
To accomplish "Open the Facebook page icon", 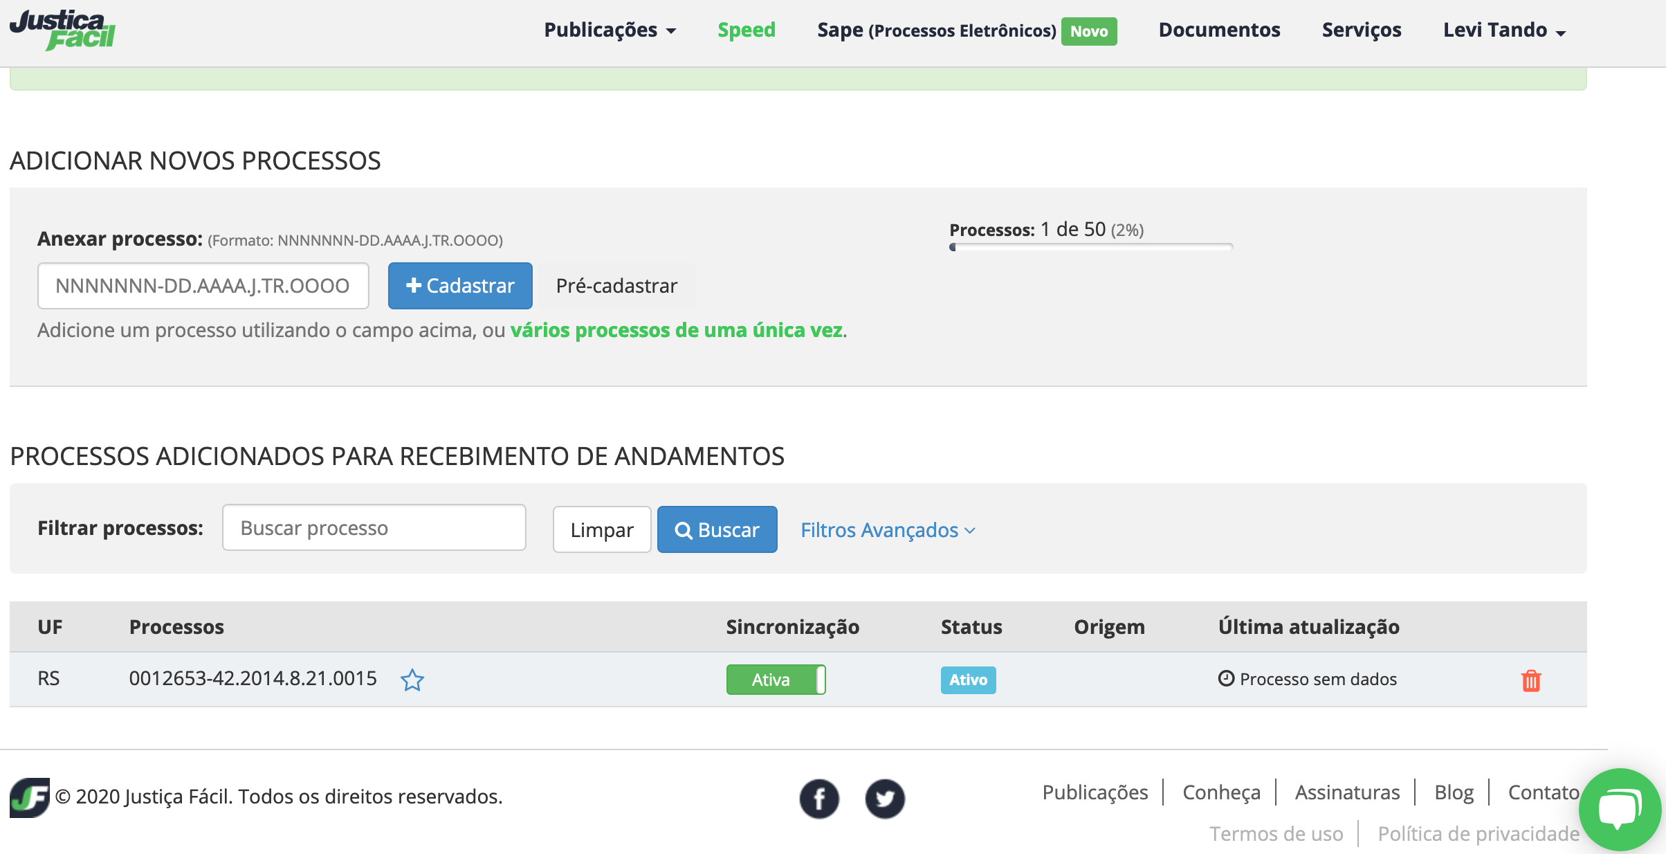I will tap(819, 799).
